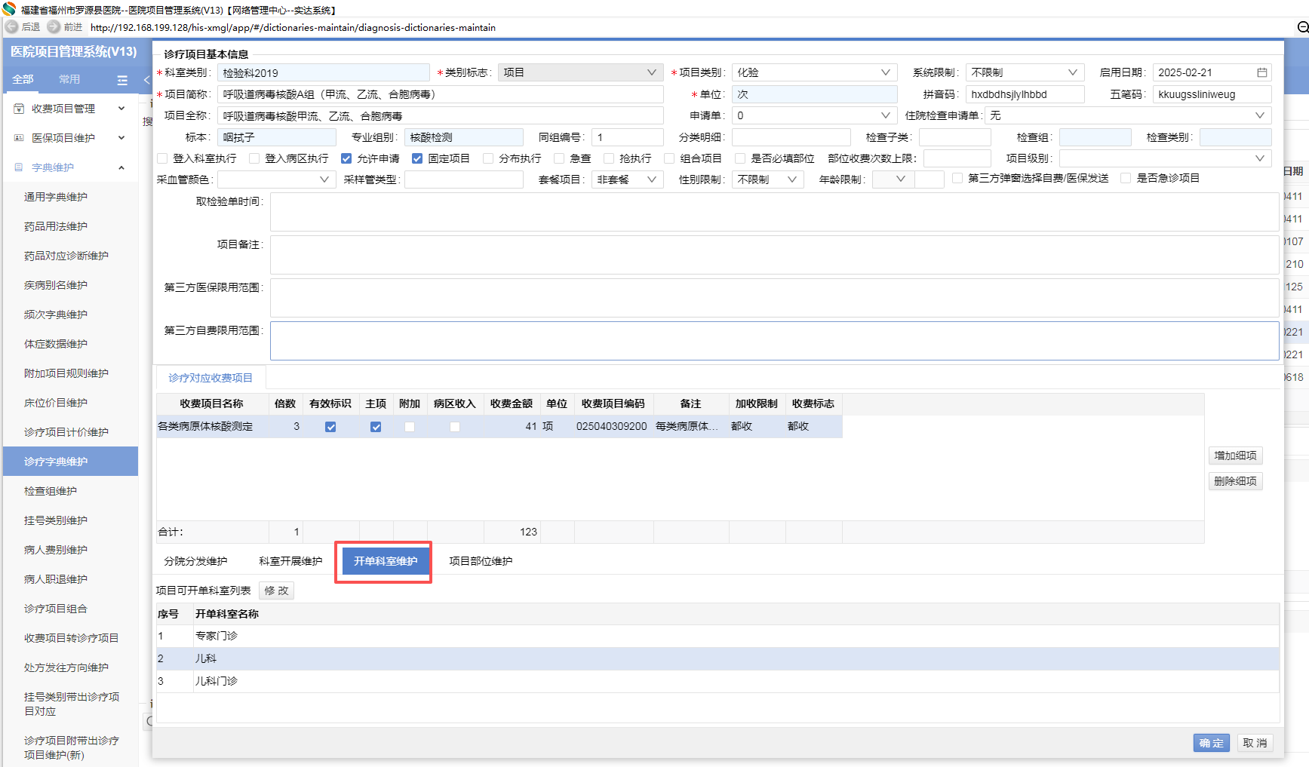Open the calendar icon in 启用日期 field
The width and height of the screenshot is (1309, 767).
click(1261, 72)
